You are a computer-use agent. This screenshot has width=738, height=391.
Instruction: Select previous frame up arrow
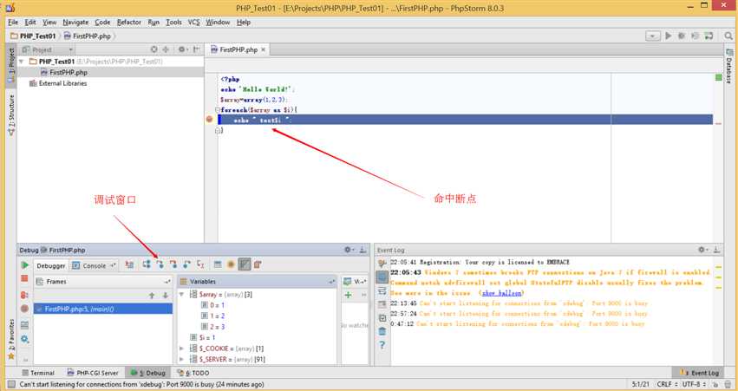coord(152,296)
